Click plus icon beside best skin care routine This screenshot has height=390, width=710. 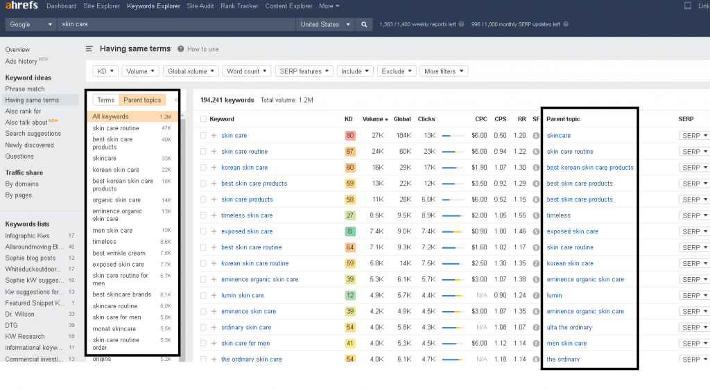[x=214, y=247]
